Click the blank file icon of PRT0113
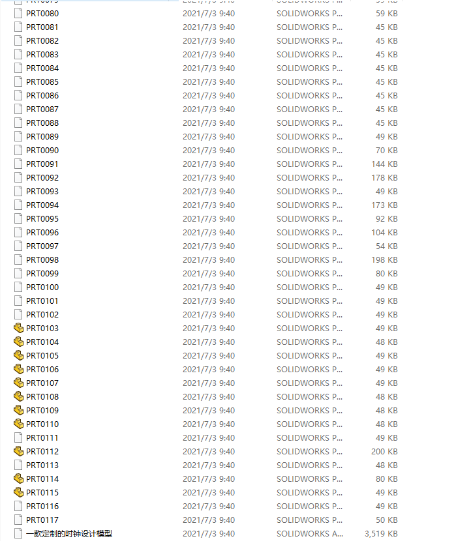The image size is (471, 545). coord(18,465)
